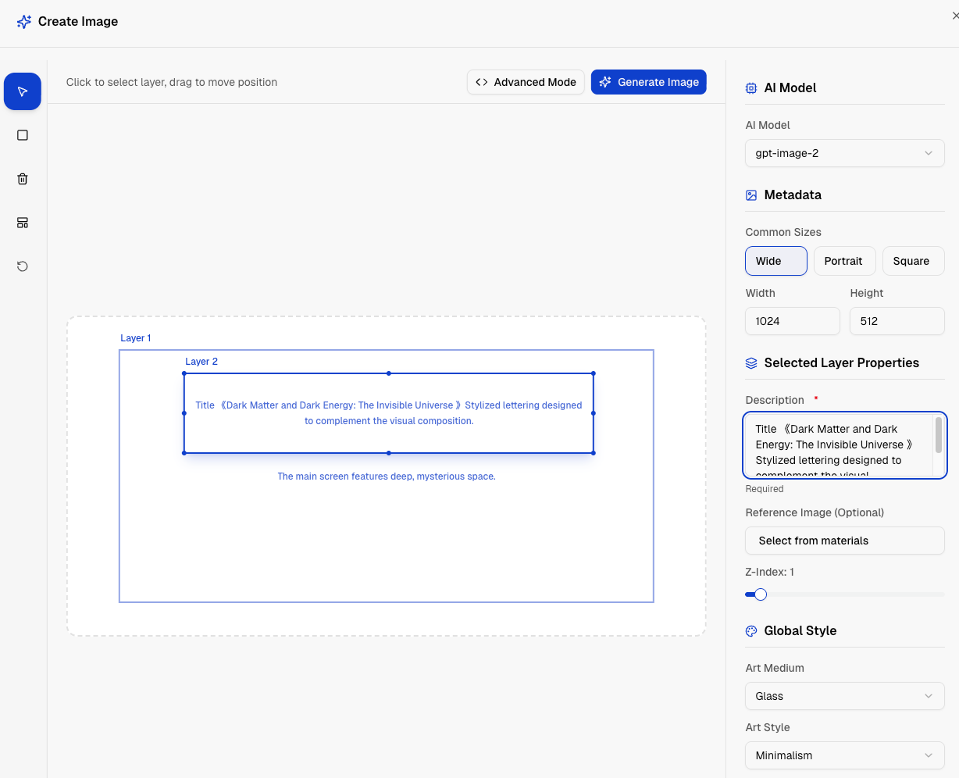This screenshot has width=959, height=778.
Task: Select the Square size option
Action: click(912, 261)
